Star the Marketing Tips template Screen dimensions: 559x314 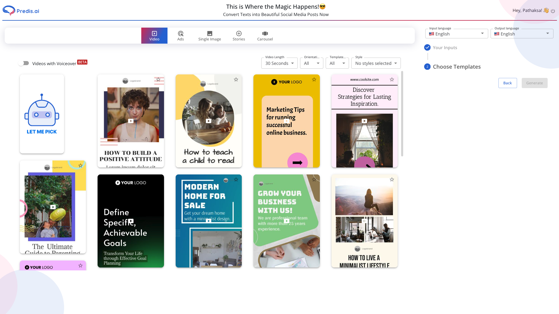(314, 79)
